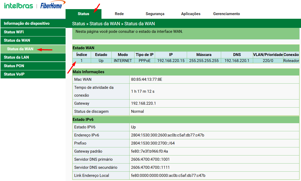This screenshot has height=181, width=301.
Task: Click the Modo column header
Action: (123, 55)
